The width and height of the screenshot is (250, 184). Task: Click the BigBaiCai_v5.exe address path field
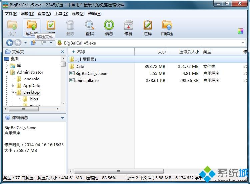[x=151, y=43]
